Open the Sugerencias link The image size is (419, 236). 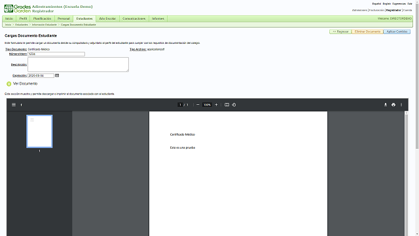(x=399, y=4)
